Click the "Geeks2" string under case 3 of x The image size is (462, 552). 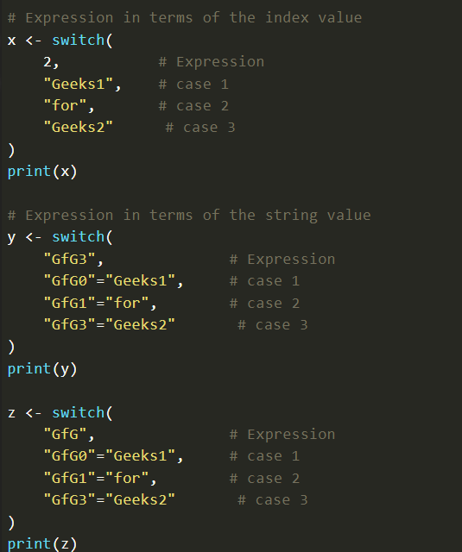(x=79, y=127)
